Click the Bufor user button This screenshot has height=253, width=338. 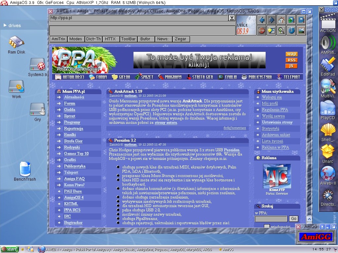point(145,39)
